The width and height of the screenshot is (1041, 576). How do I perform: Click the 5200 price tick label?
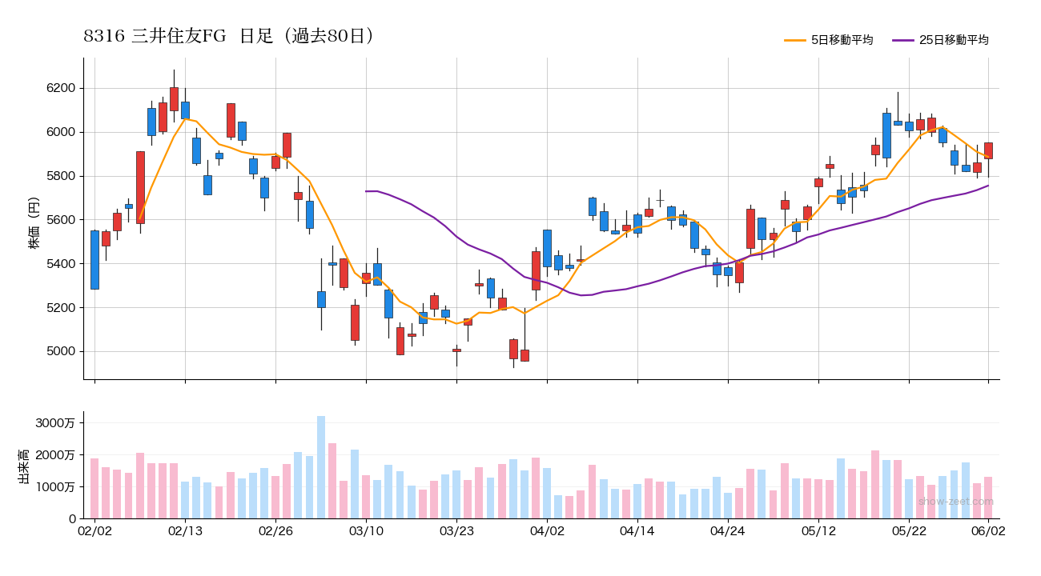click(61, 308)
